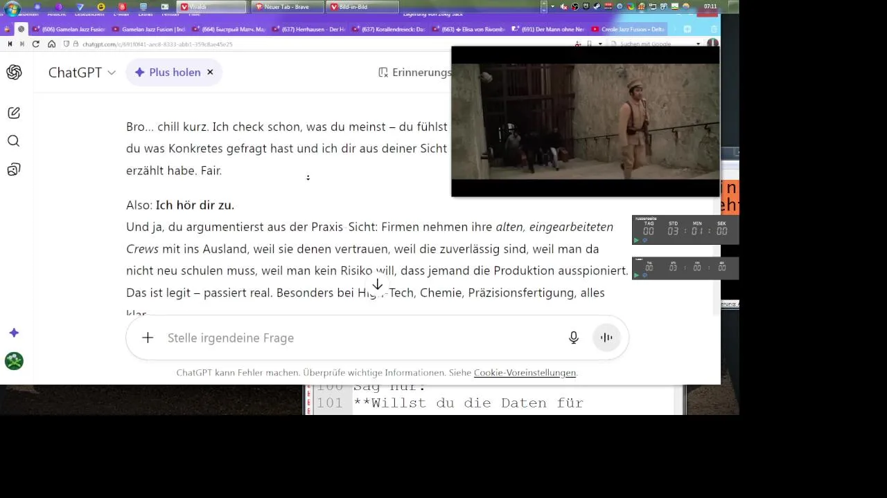The height and width of the screenshot is (498, 887).
Task: Start voice mode with the waveform button
Action: (606, 338)
